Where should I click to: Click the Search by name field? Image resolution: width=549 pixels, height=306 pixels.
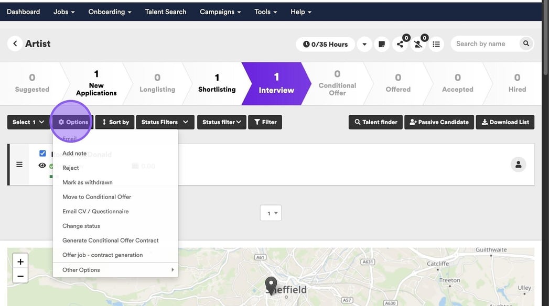485,44
